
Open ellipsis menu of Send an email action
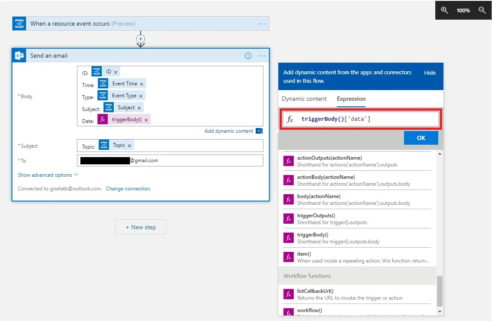pos(262,56)
